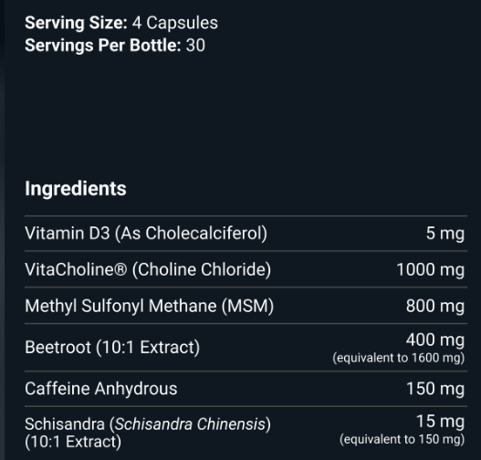The image size is (481, 460).
Task: Click the registered trademark symbol after VitaCholine
Action: click(x=120, y=270)
